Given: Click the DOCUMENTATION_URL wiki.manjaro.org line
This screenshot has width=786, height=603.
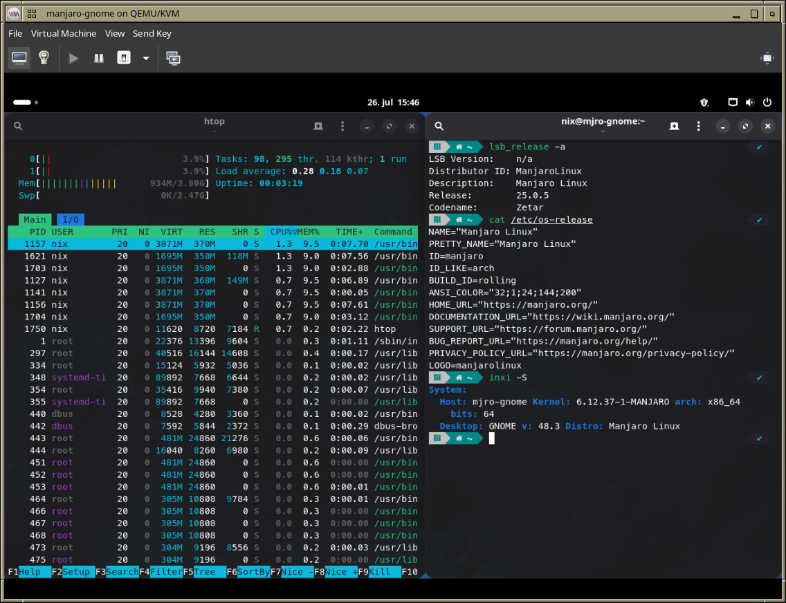Looking at the screenshot, I should click(551, 317).
